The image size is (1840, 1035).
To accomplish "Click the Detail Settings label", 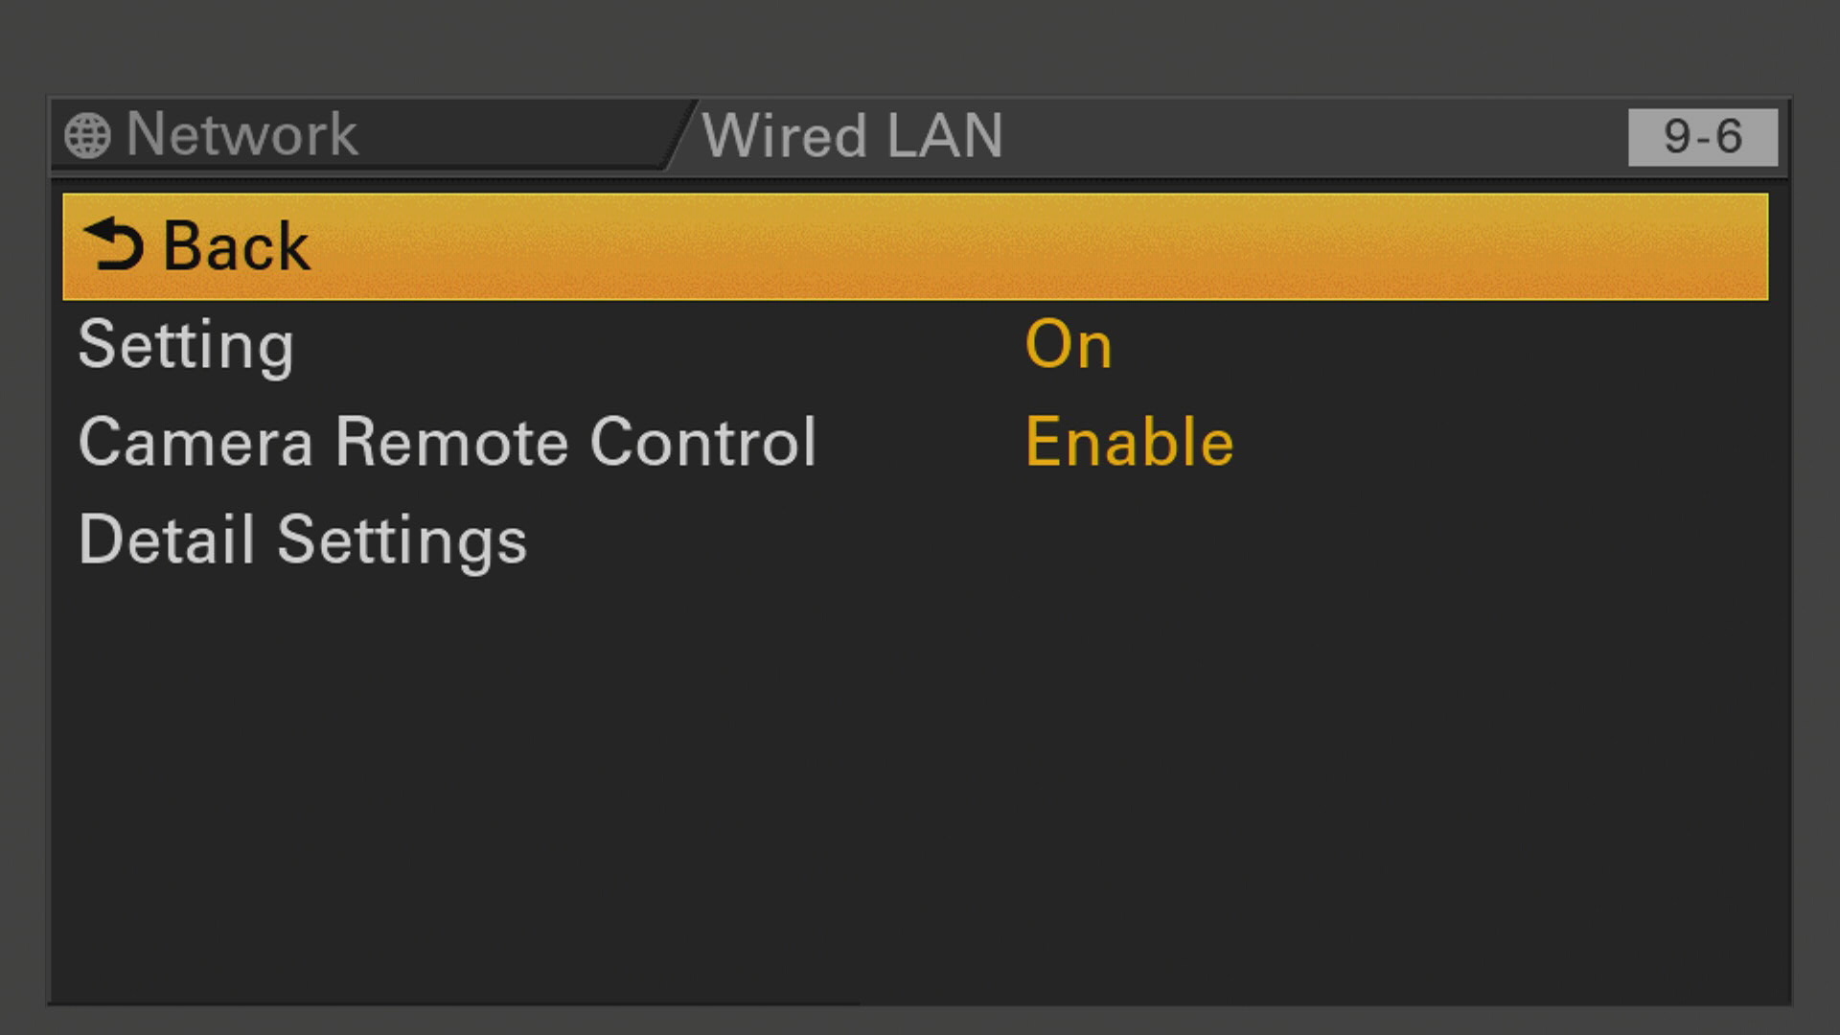I will (303, 541).
